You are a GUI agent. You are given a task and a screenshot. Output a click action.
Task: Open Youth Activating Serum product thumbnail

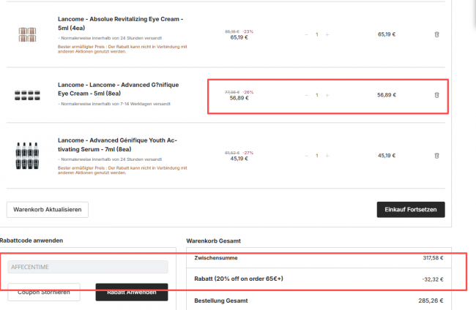[x=27, y=156]
